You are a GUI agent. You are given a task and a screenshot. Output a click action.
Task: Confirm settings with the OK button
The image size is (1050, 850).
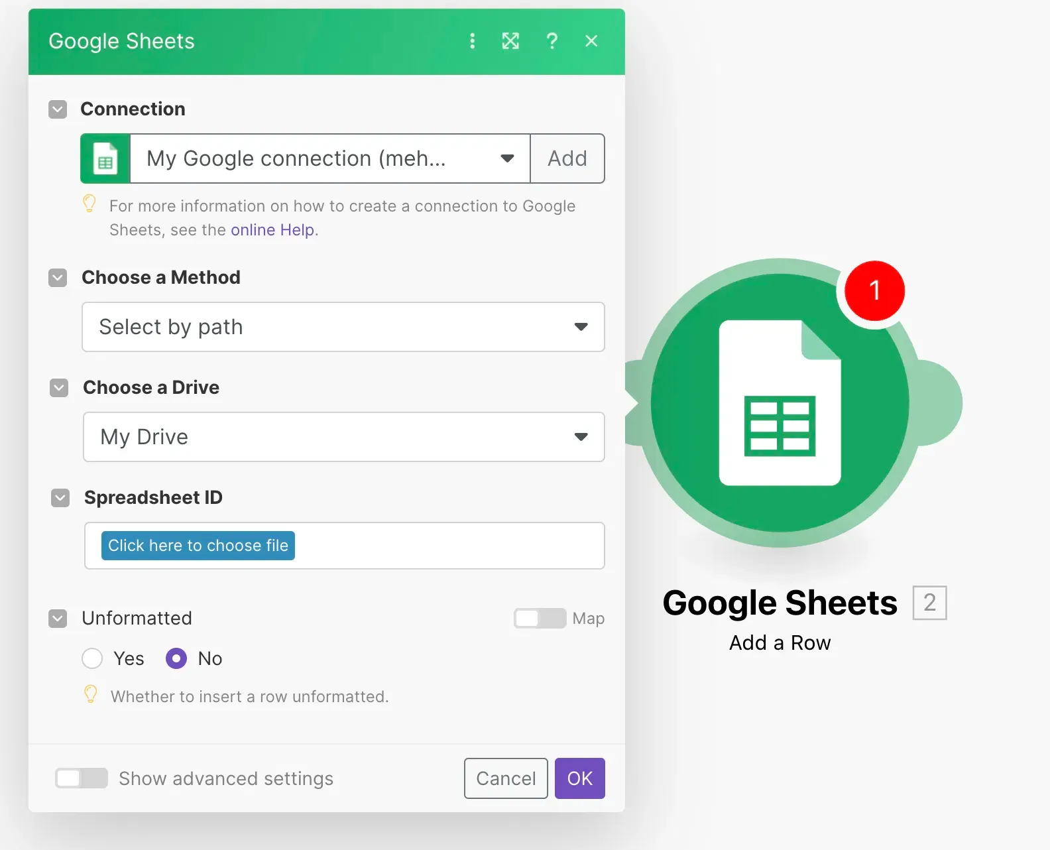(579, 778)
